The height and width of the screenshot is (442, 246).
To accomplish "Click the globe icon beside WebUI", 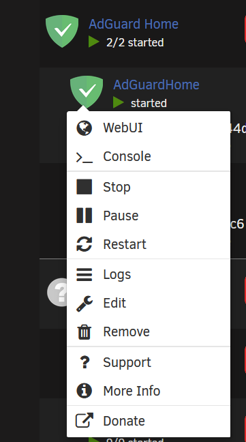I will 84,128.
